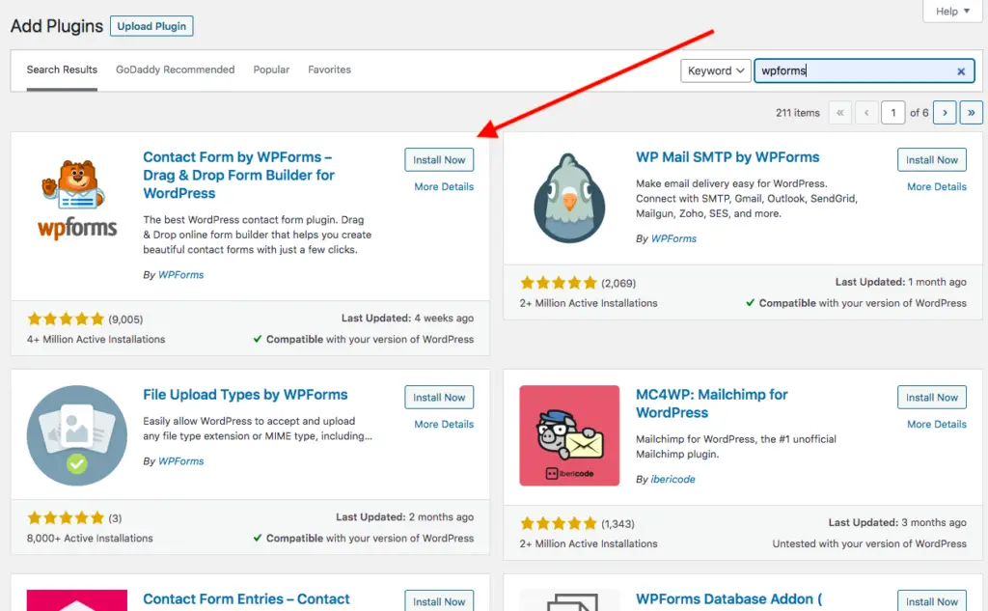The height and width of the screenshot is (611, 988).
Task: Click the Upload Plugin button
Action: [151, 26]
